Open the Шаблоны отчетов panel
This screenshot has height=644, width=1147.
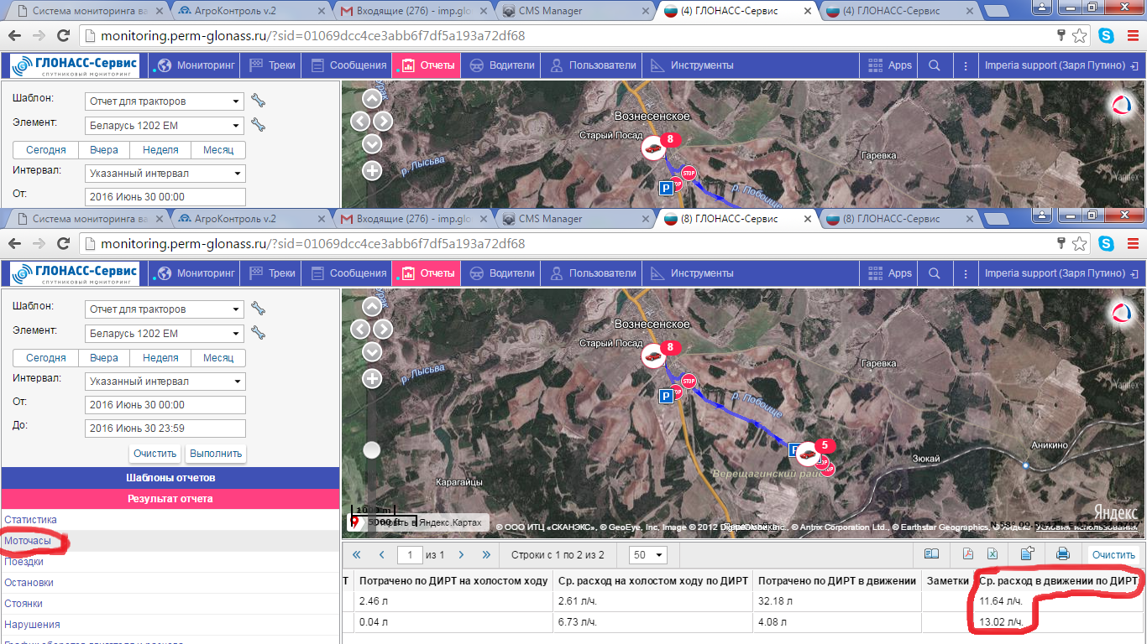tap(170, 478)
